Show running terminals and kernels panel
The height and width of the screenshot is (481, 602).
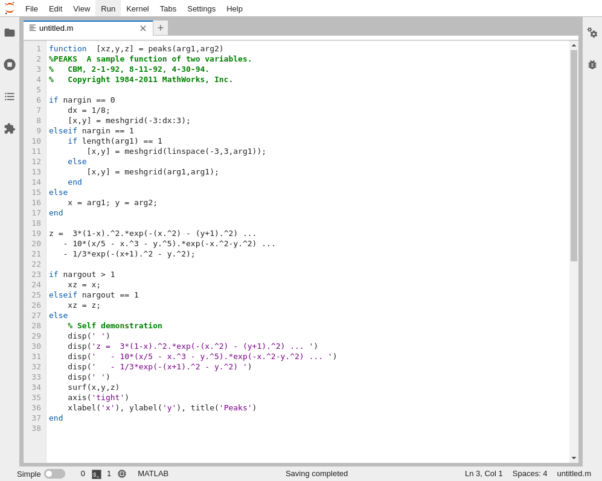point(10,65)
